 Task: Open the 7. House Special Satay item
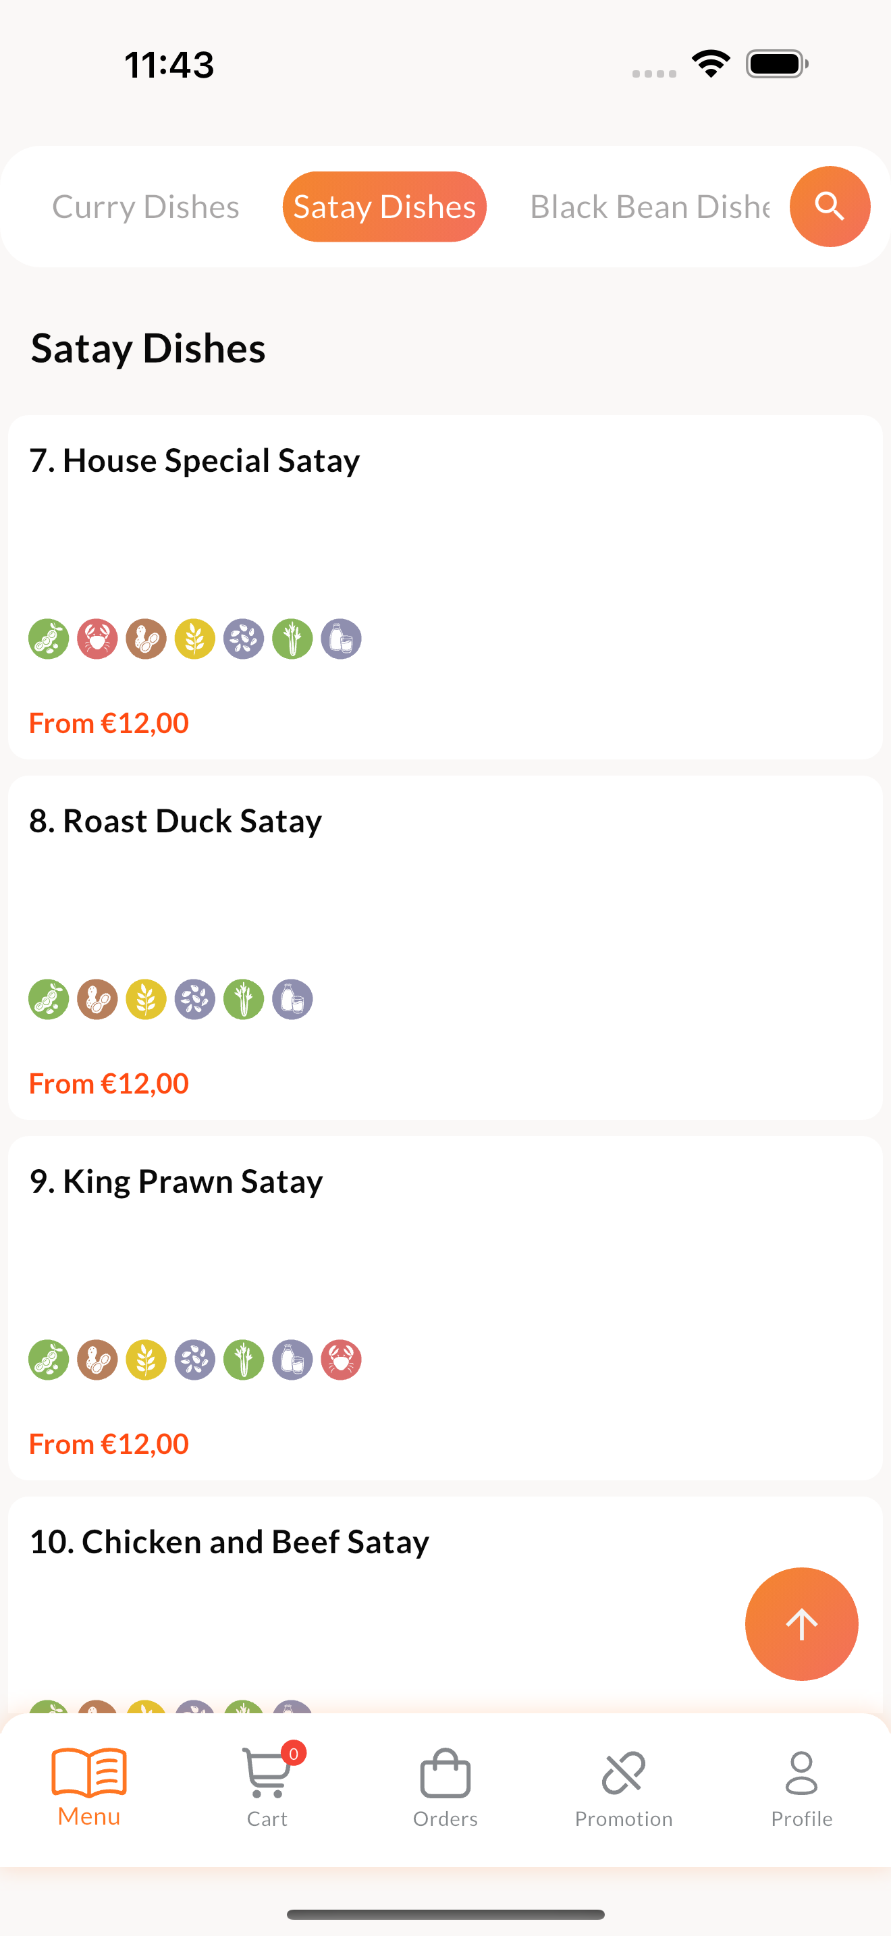[446, 587]
